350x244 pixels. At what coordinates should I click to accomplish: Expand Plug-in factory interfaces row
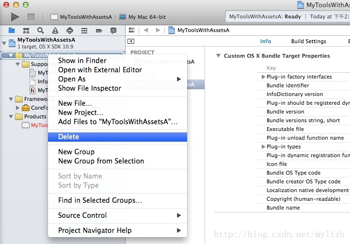(263, 77)
